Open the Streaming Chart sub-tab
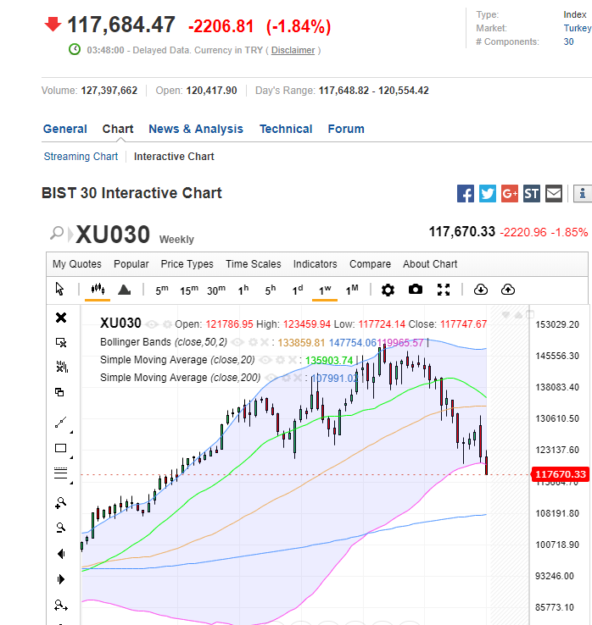 tap(81, 157)
